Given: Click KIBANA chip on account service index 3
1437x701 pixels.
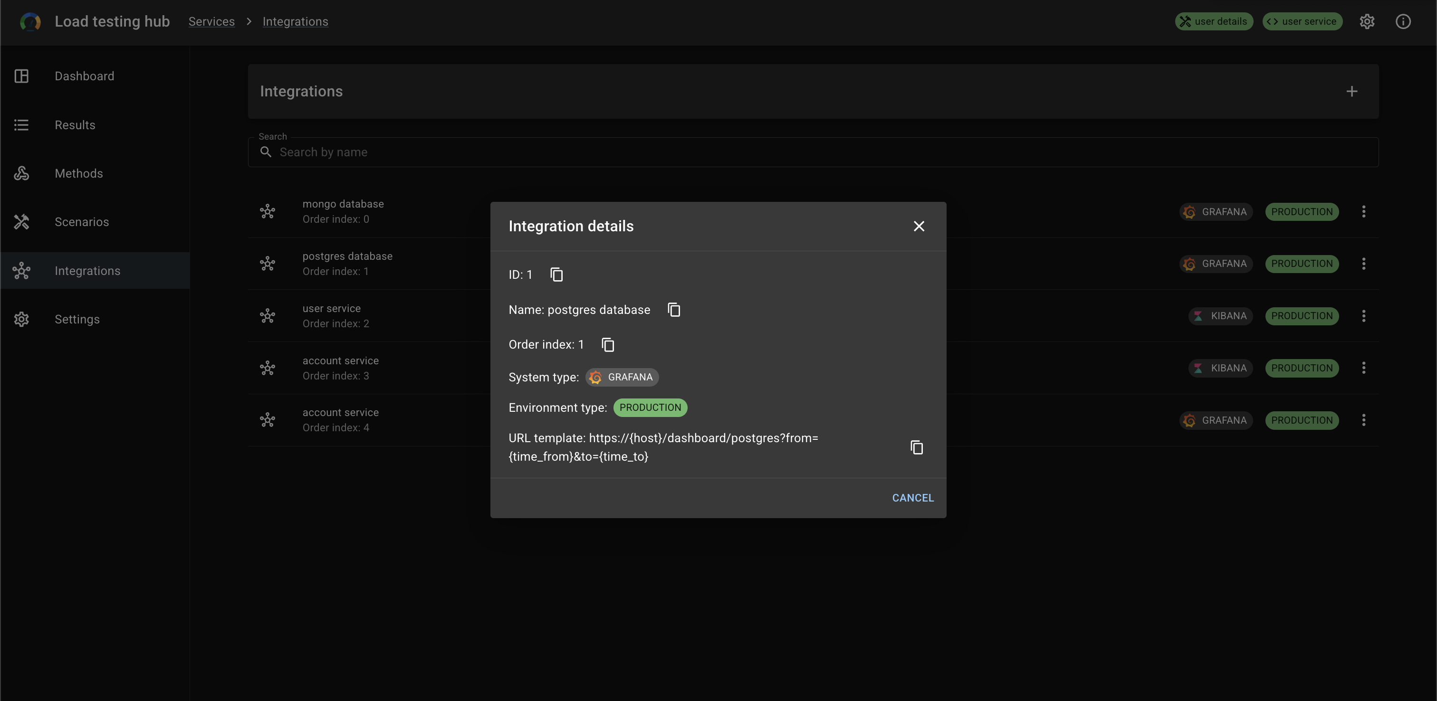Looking at the screenshot, I should pos(1221,368).
